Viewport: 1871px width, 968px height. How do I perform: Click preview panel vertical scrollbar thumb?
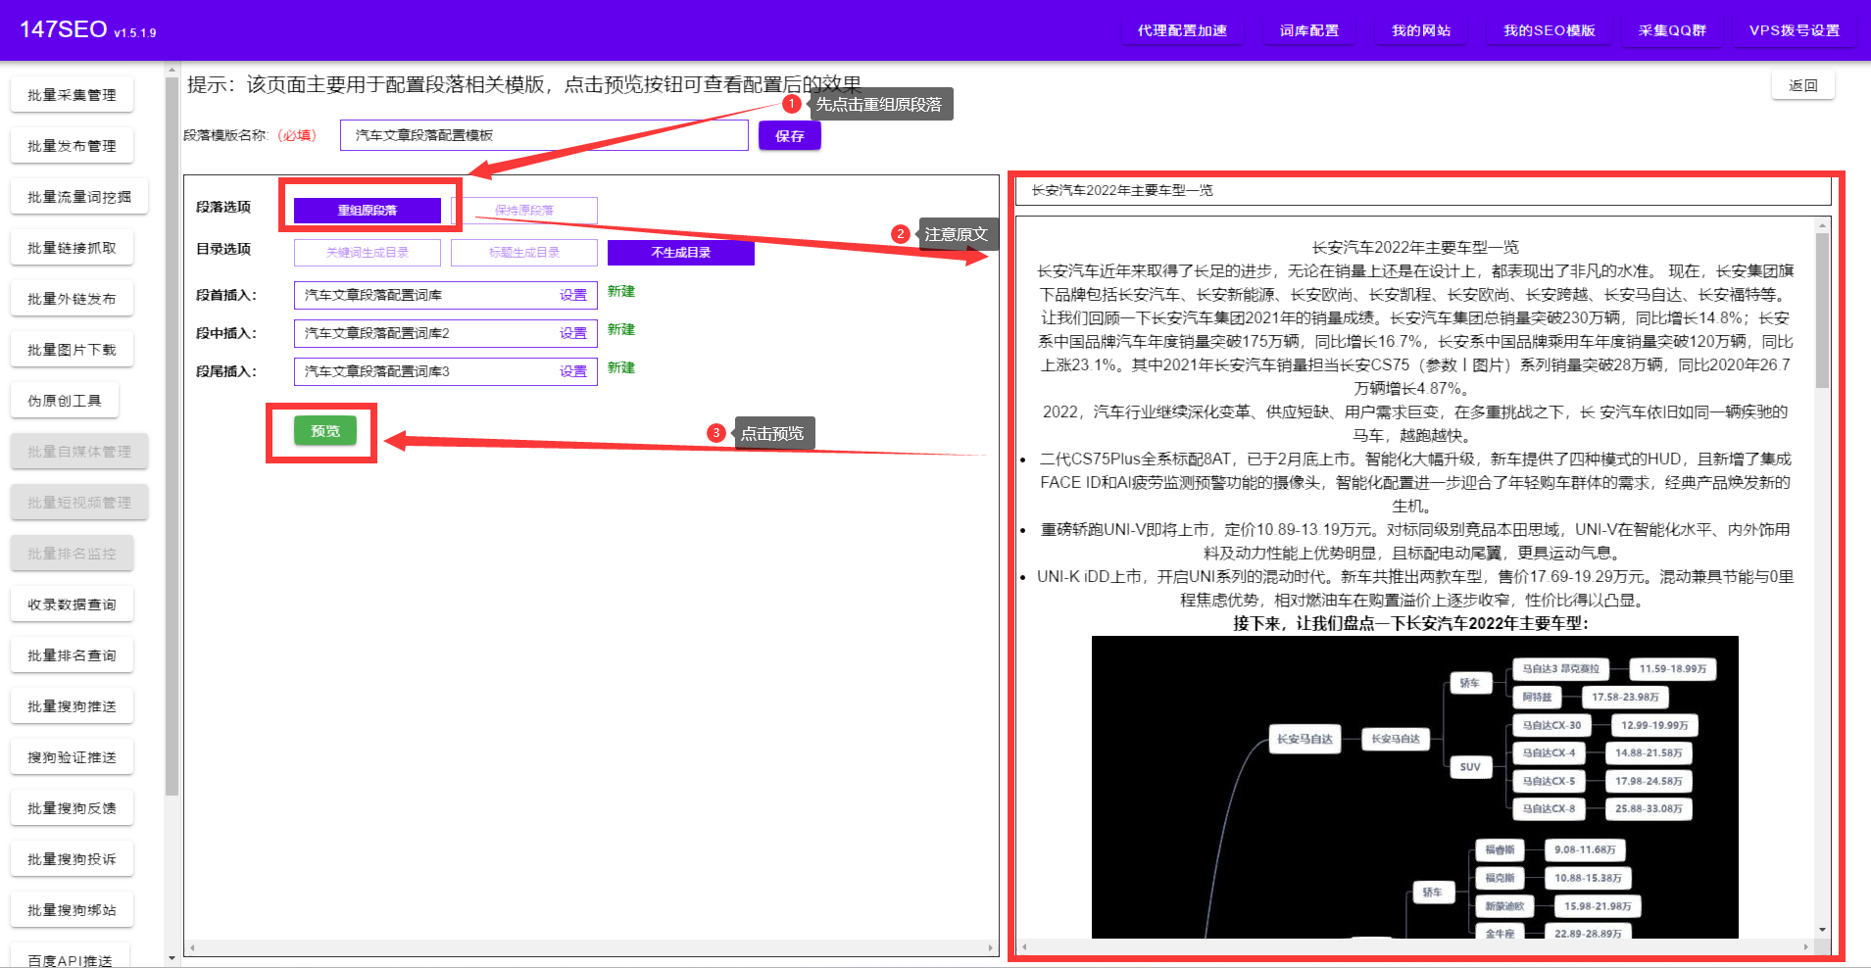pos(1823,311)
